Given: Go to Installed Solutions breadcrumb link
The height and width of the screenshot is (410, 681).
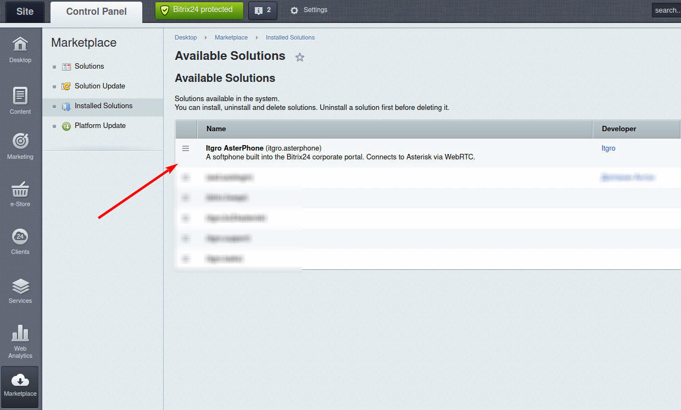Looking at the screenshot, I should tap(291, 37).
